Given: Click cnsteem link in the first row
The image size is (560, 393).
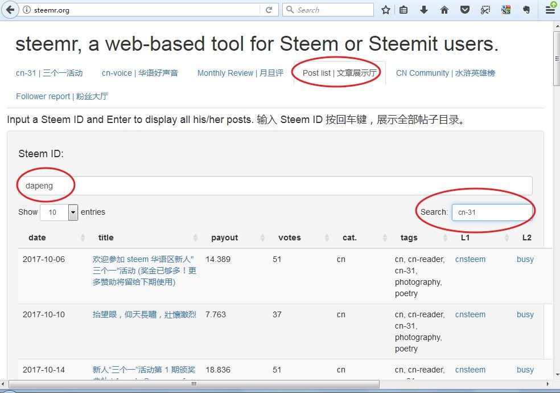Looking at the screenshot, I should pyautogui.click(x=470, y=259).
